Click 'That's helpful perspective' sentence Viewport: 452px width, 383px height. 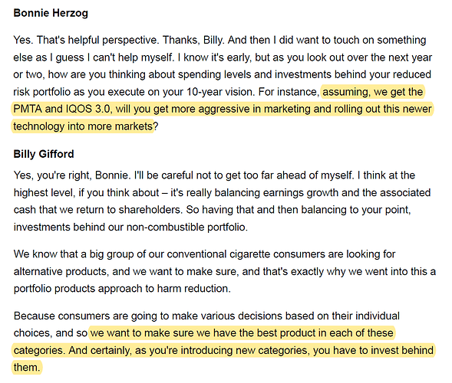pos(97,40)
